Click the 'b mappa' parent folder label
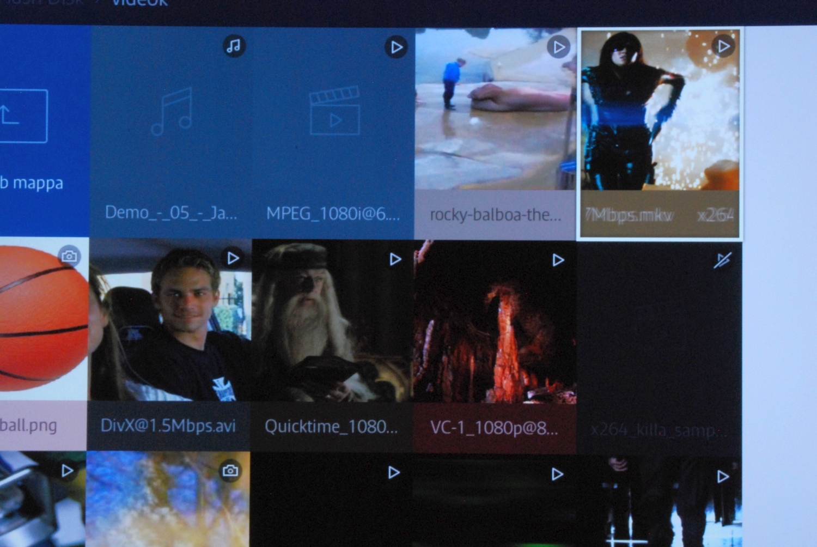This screenshot has height=547, width=817. click(32, 183)
